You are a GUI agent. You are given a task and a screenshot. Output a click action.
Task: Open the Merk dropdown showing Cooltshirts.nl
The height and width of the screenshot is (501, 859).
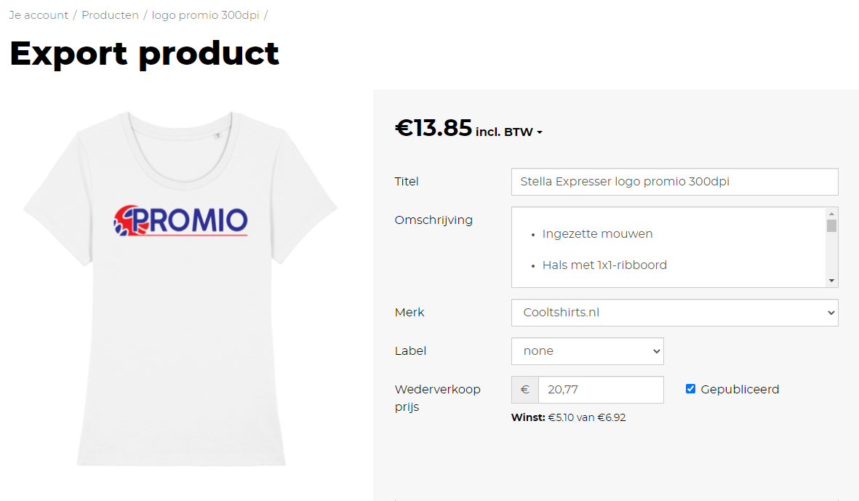tap(674, 313)
